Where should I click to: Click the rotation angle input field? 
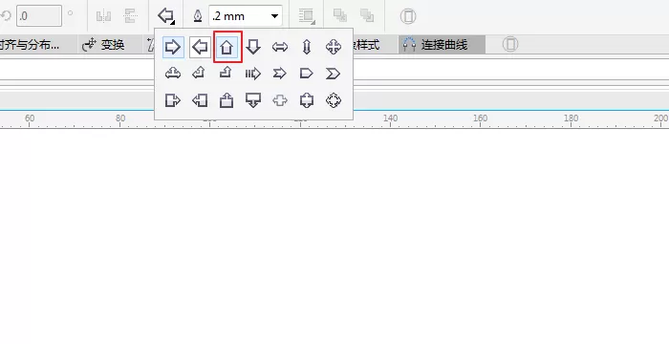[39, 16]
